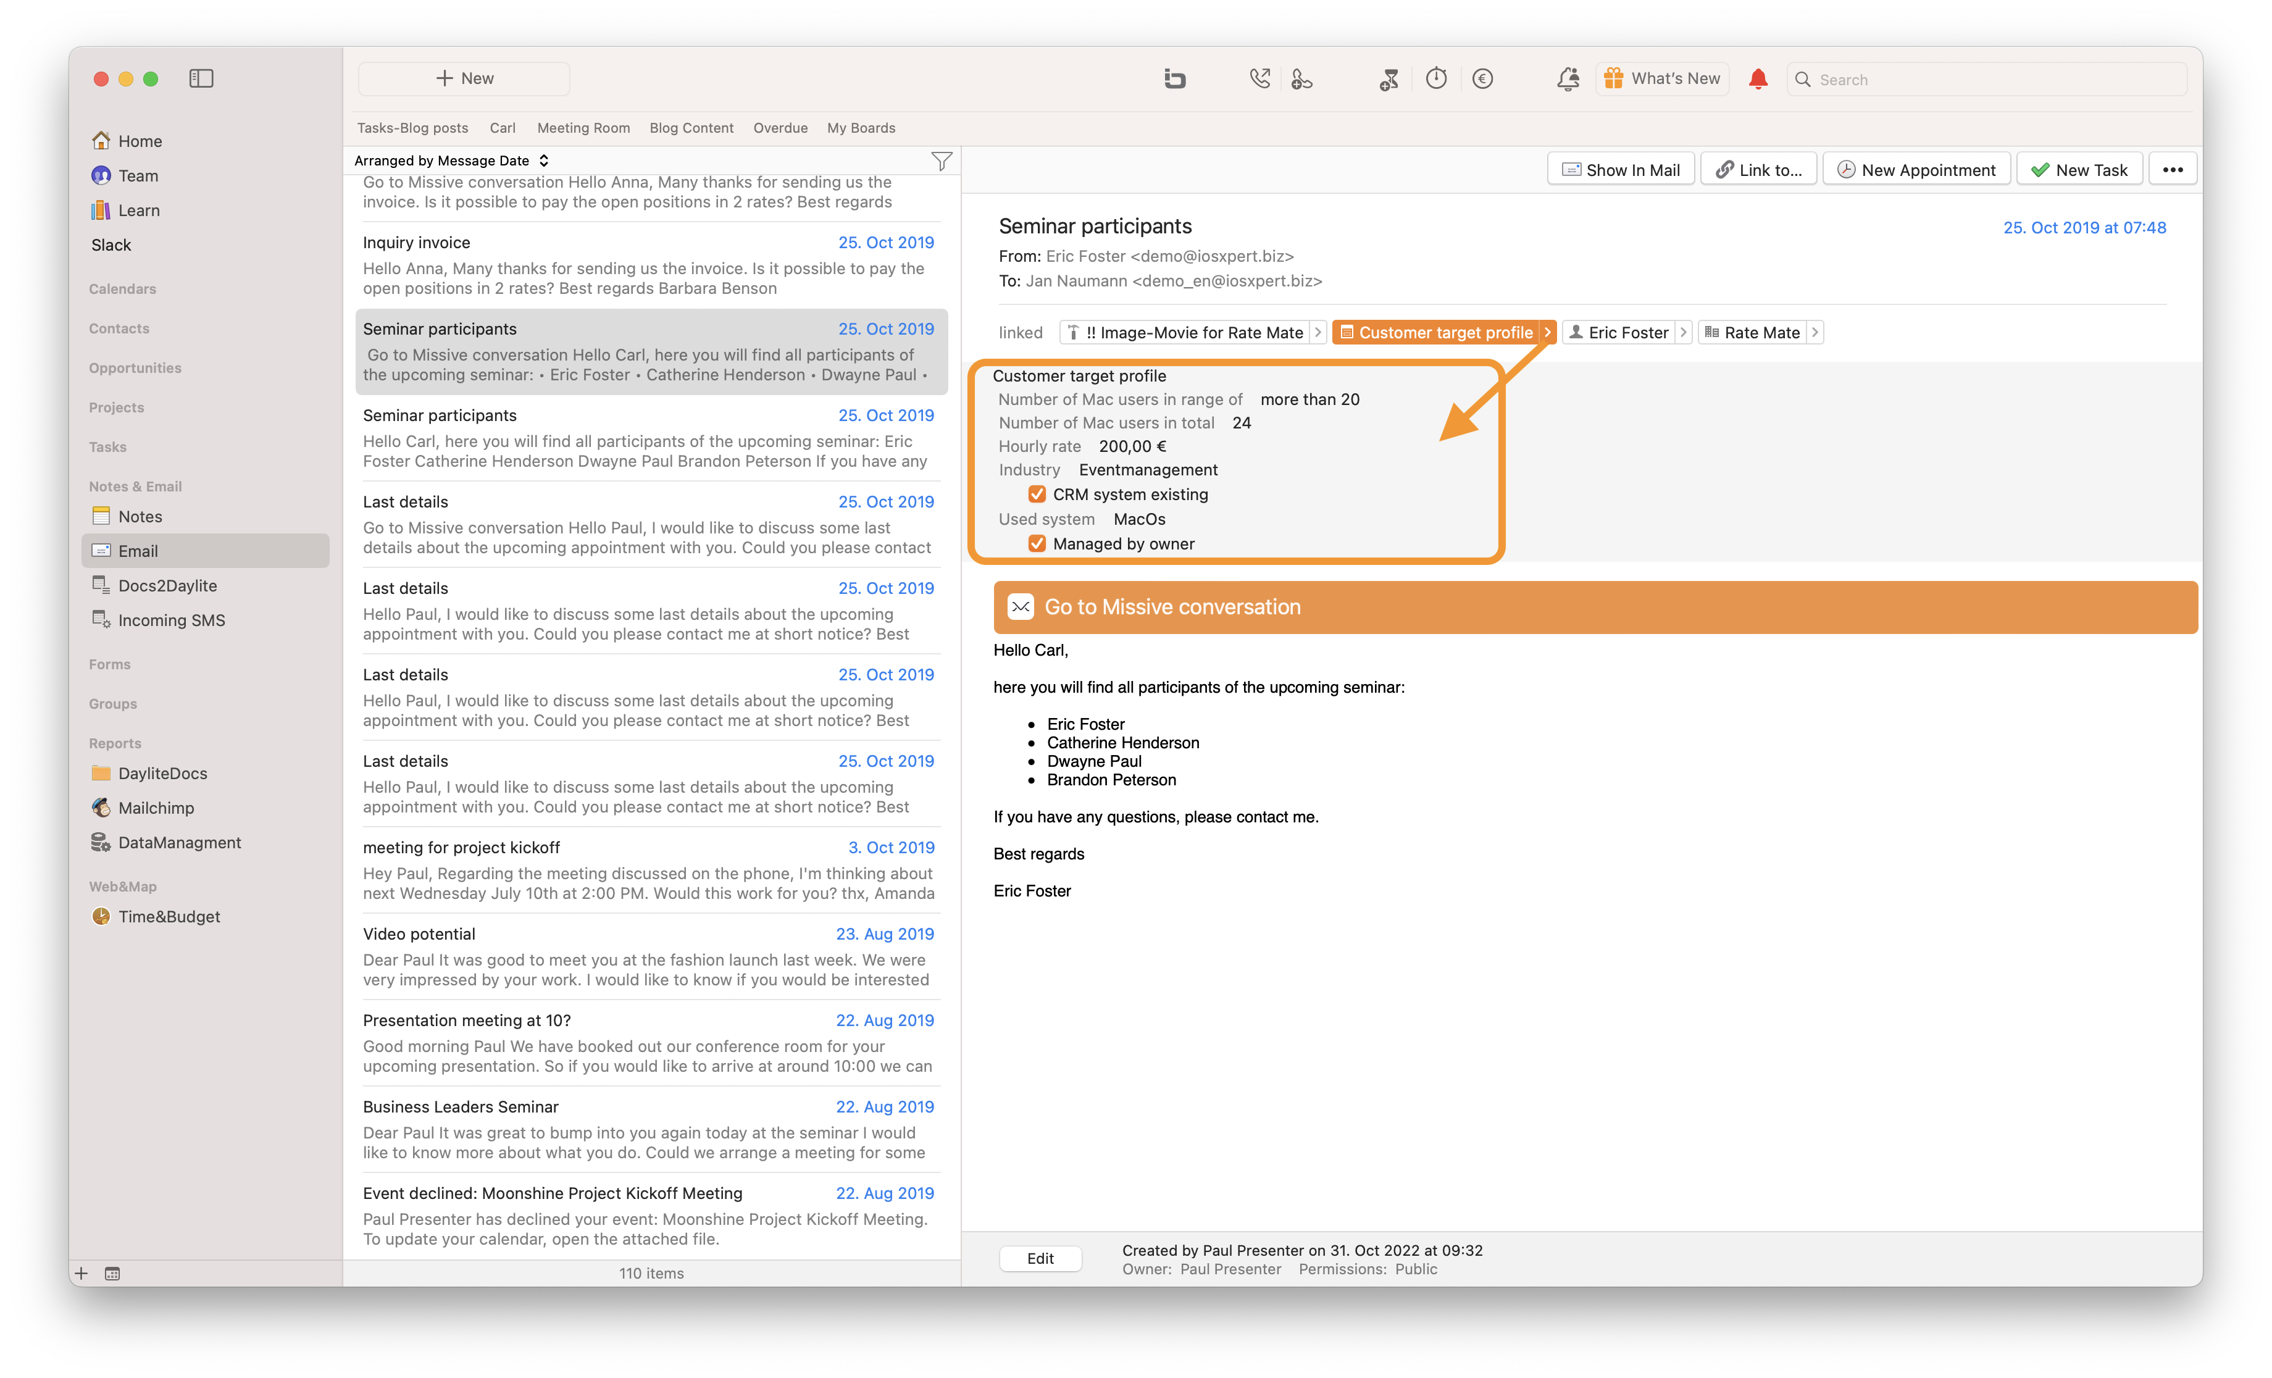
Task: Expand the Opportunities sidebar section
Action: (x=135, y=368)
